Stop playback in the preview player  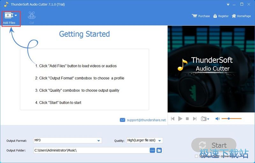187,119
